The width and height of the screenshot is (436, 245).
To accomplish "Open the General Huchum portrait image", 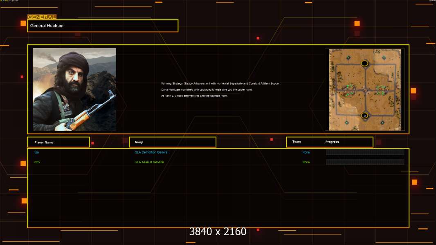I will (74, 89).
